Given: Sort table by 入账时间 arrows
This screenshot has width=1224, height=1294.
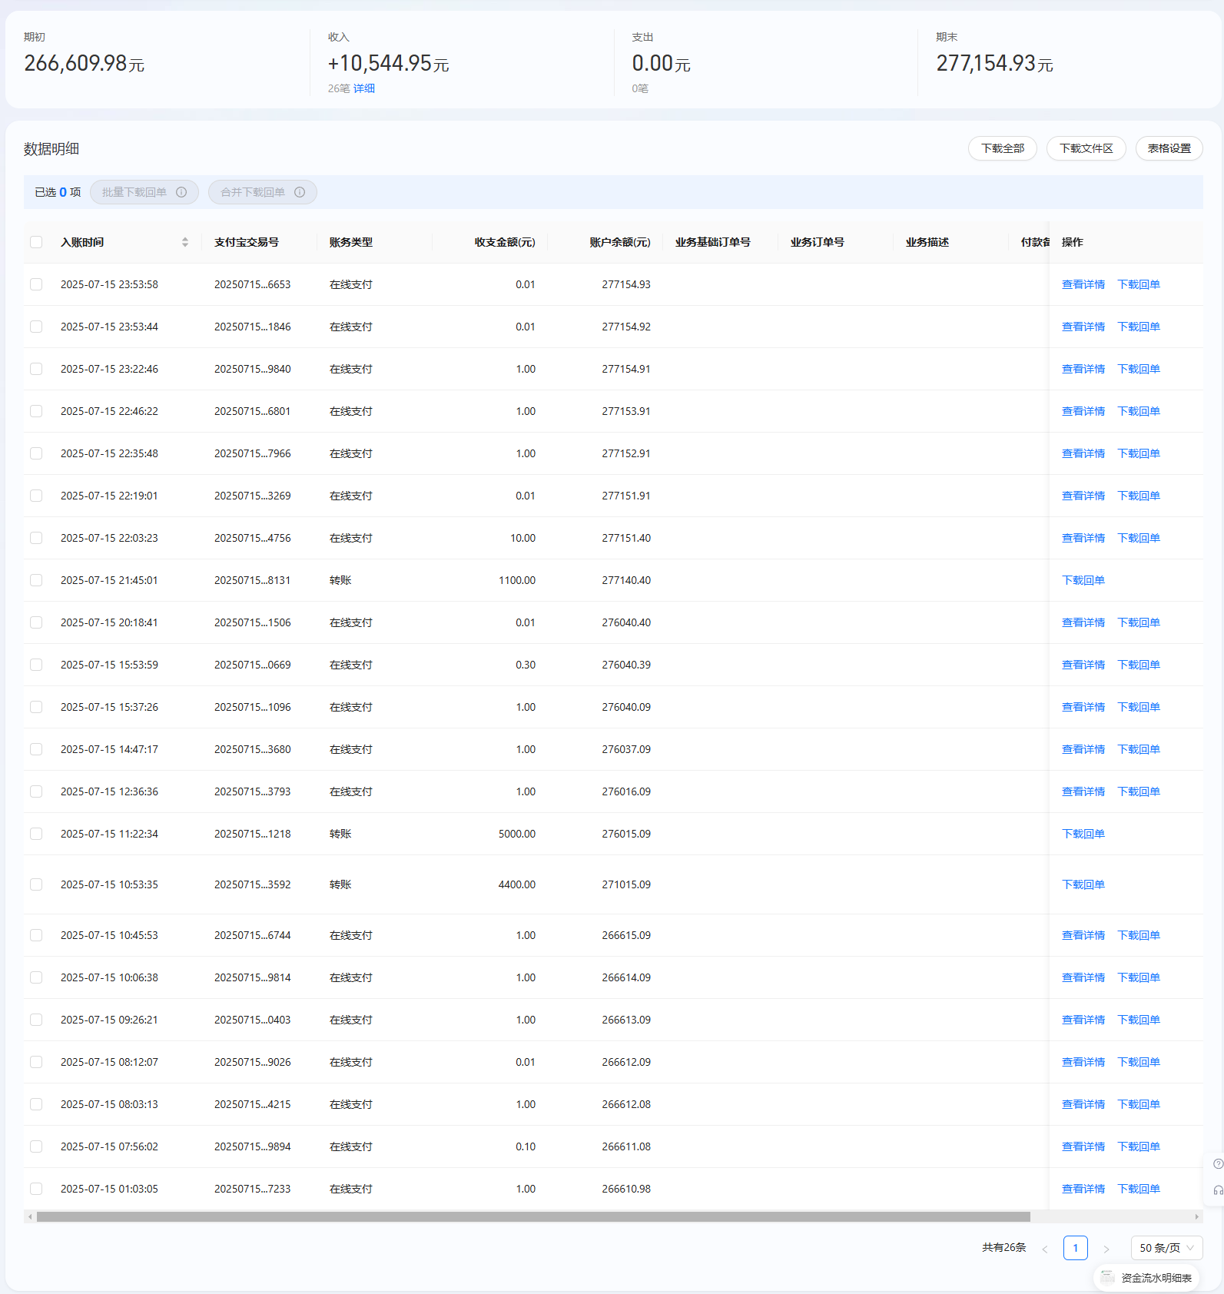Looking at the screenshot, I should [185, 242].
